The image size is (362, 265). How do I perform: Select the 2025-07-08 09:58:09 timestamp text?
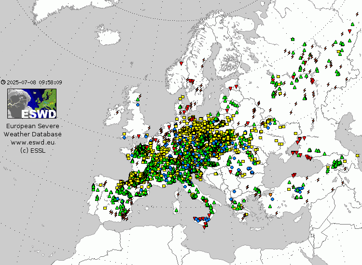click(x=34, y=82)
